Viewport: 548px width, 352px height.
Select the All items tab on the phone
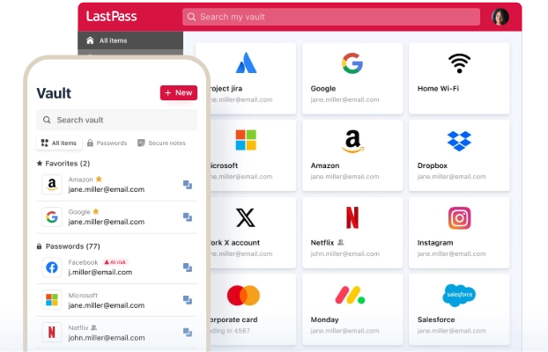pos(59,143)
